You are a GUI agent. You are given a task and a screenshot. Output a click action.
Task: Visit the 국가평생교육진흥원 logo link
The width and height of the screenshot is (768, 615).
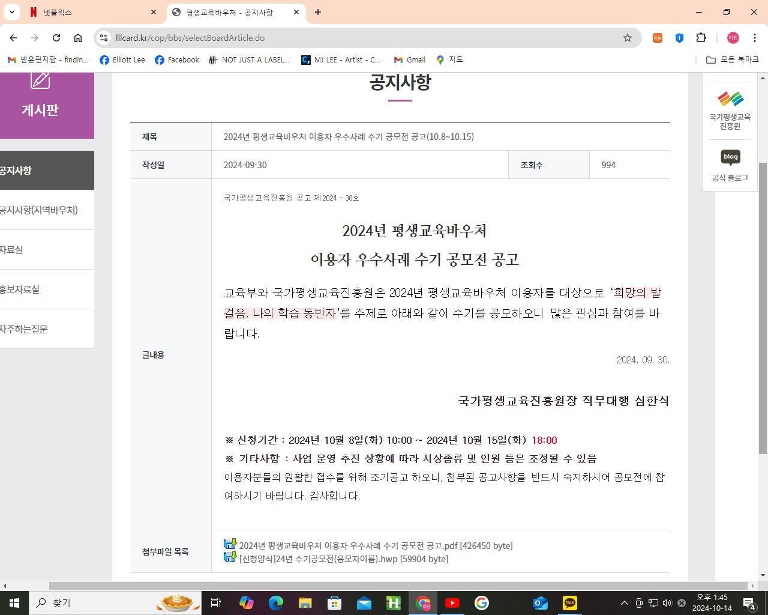click(x=730, y=111)
